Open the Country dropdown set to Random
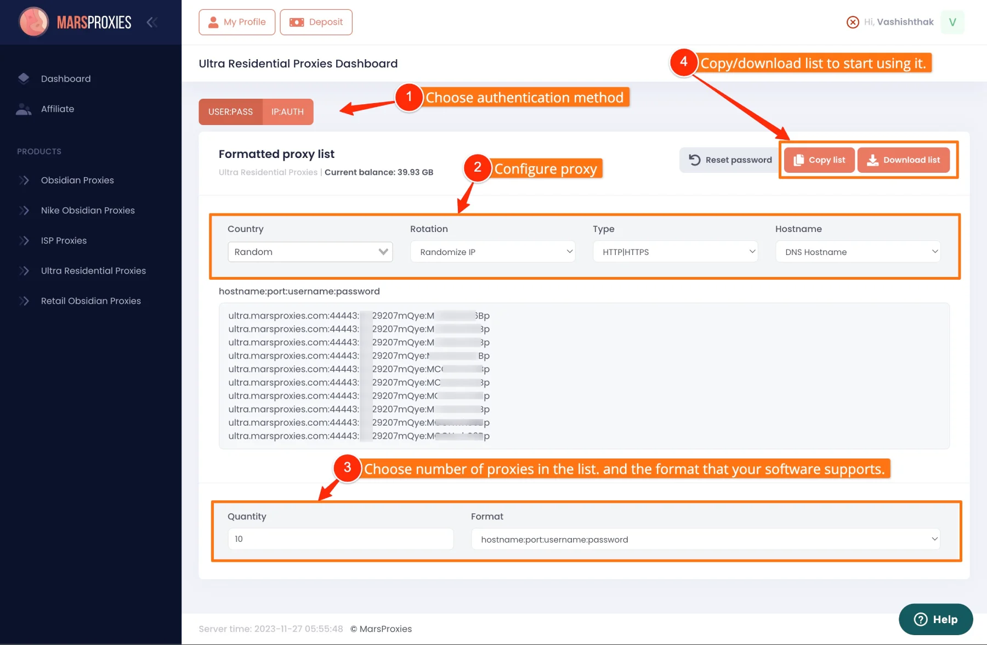 [310, 252]
